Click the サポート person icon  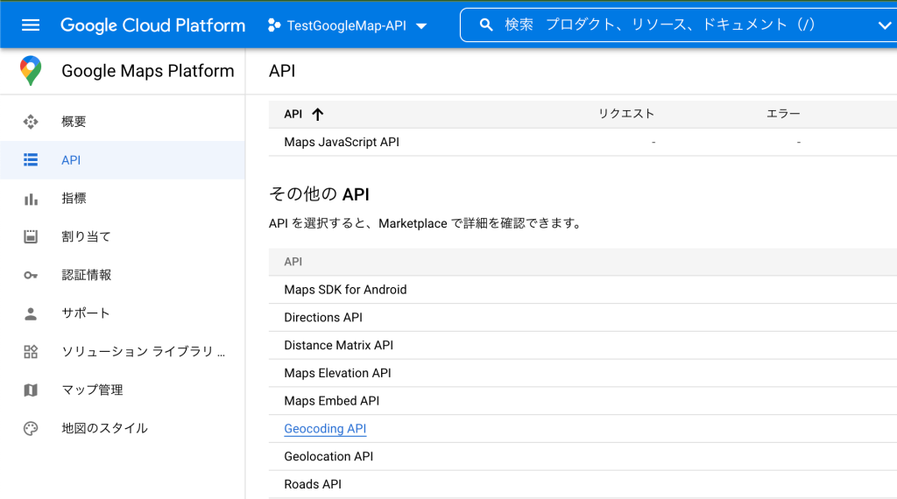click(31, 313)
